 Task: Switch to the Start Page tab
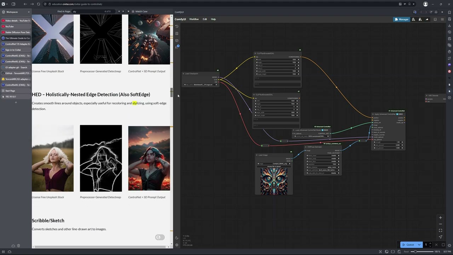tap(16, 91)
